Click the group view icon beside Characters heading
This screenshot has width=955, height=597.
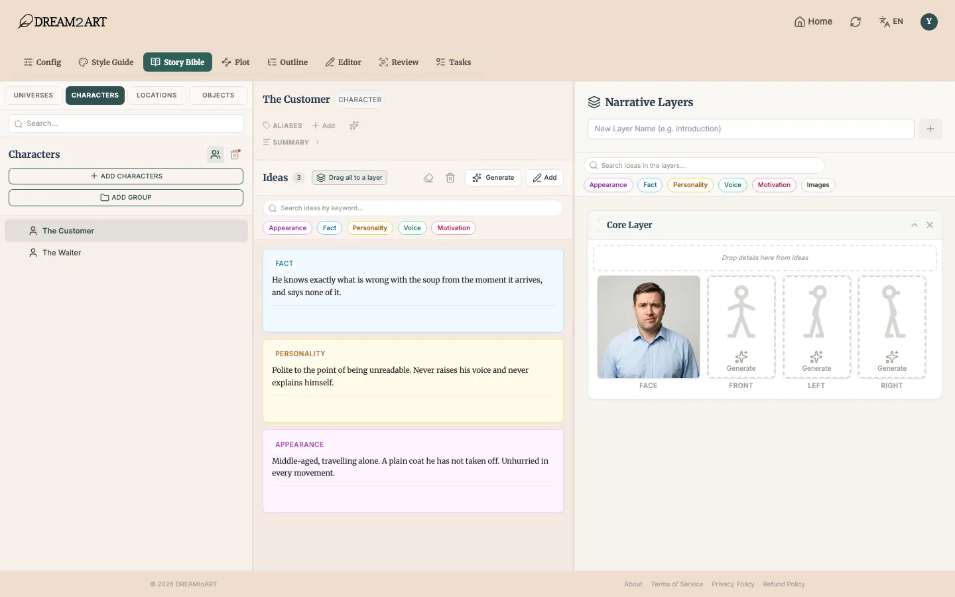pos(216,155)
